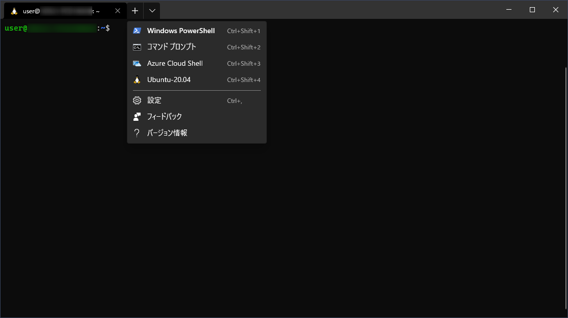This screenshot has height=318, width=568.
Task: Start a Windows PowerShell session
Action: coord(180,31)
